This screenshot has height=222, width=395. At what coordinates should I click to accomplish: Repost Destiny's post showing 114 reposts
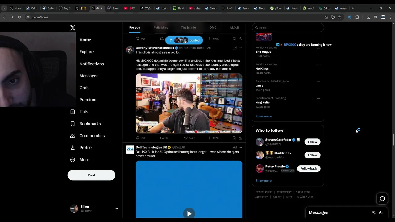[x=164, y=138]
